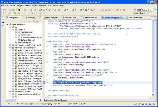Select Customer.hbm.xml in the project tree
The height and width of the screenshot is (107, 158).
(28, 40)
